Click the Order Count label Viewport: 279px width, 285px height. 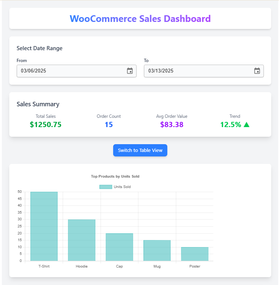(x=109, y=116)
